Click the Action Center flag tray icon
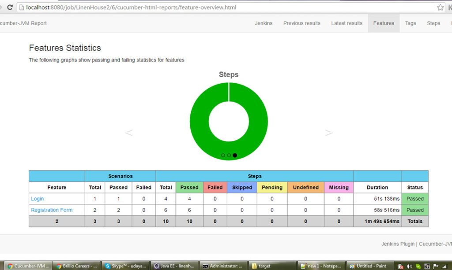The image size is (452, 270). tap(436, 266)
